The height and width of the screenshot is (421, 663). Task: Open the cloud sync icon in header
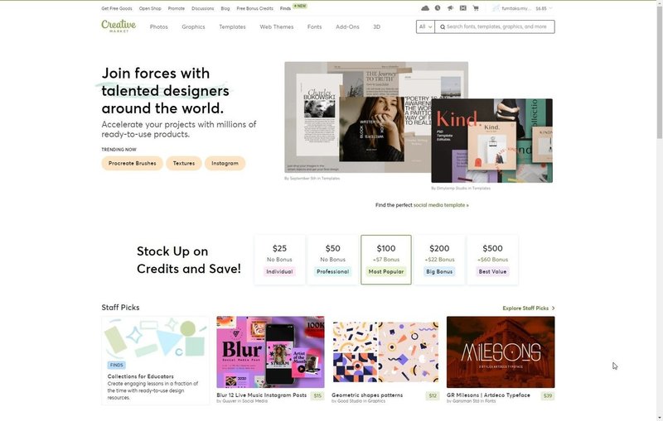point(425,8)
